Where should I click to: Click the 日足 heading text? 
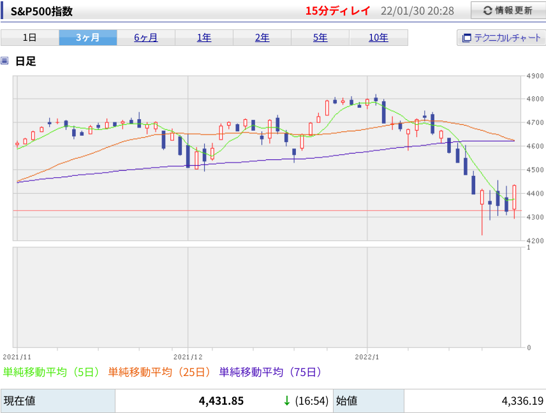pos(26,61)
